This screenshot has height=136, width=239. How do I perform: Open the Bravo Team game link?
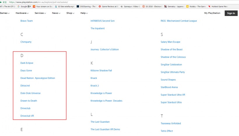point(27,21)
